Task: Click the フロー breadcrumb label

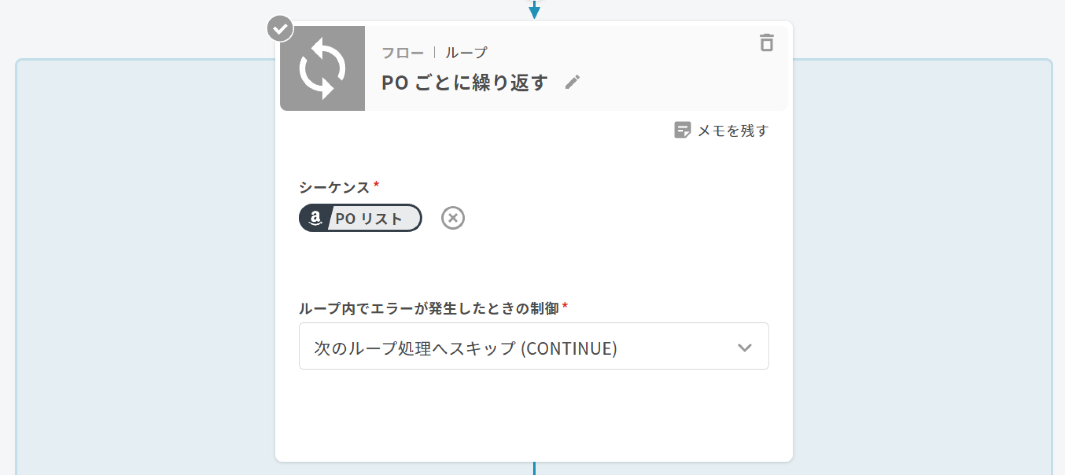Action: tap(402, 53)
